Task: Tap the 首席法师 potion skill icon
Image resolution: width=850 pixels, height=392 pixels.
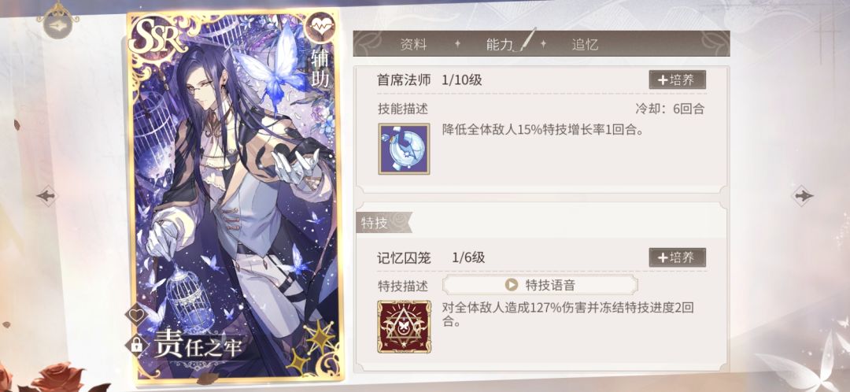Action: tap(404, 149)
